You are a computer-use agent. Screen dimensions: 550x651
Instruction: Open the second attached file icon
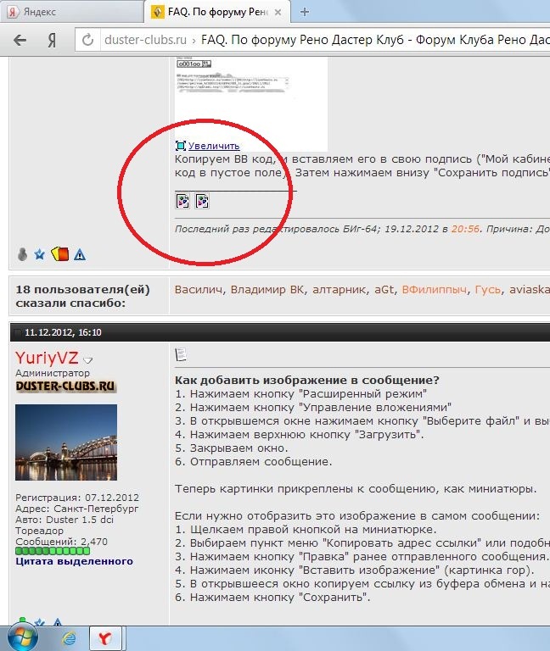pyautogui.click(x=202, y=201)
